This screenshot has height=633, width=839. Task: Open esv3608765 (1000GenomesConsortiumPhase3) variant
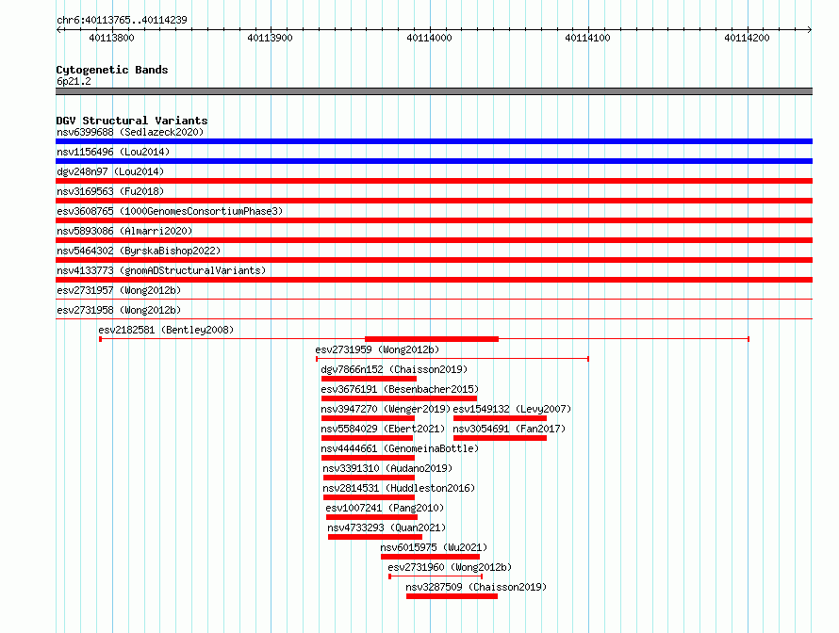[170, 211]
